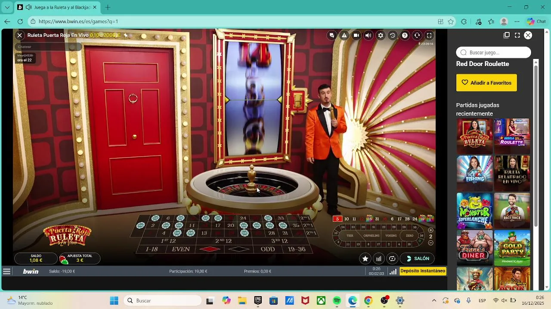Click the sidebar vertical scrollbar
551x309 pixels.
tap(536, 146)
